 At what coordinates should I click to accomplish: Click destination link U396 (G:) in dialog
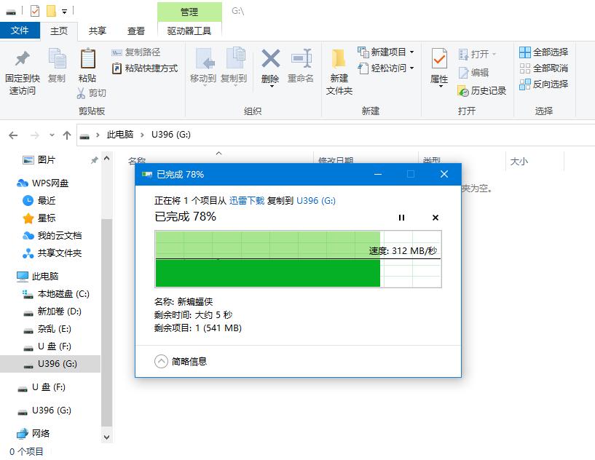point(316,201)
